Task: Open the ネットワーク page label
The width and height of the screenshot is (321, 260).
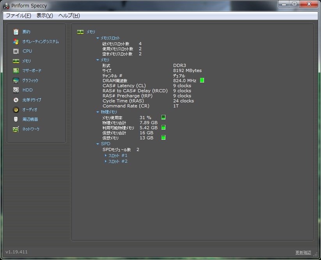Action: (31, 129)
